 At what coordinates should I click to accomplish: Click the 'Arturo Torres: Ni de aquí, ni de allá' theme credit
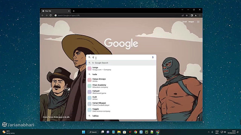pos(56,117)
